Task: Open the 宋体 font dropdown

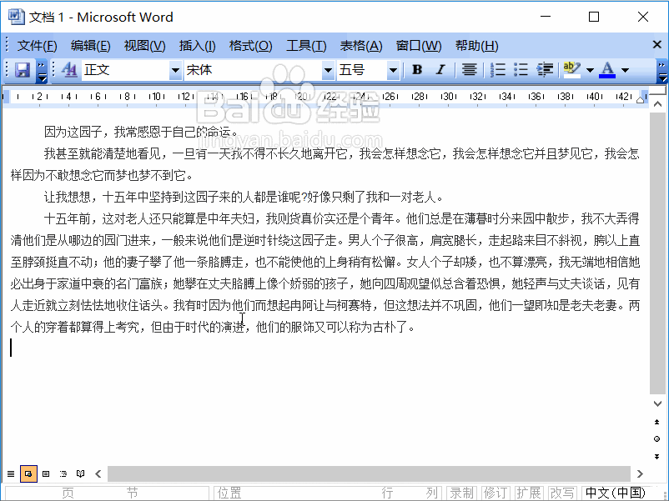Action: [x=327, y=70]
